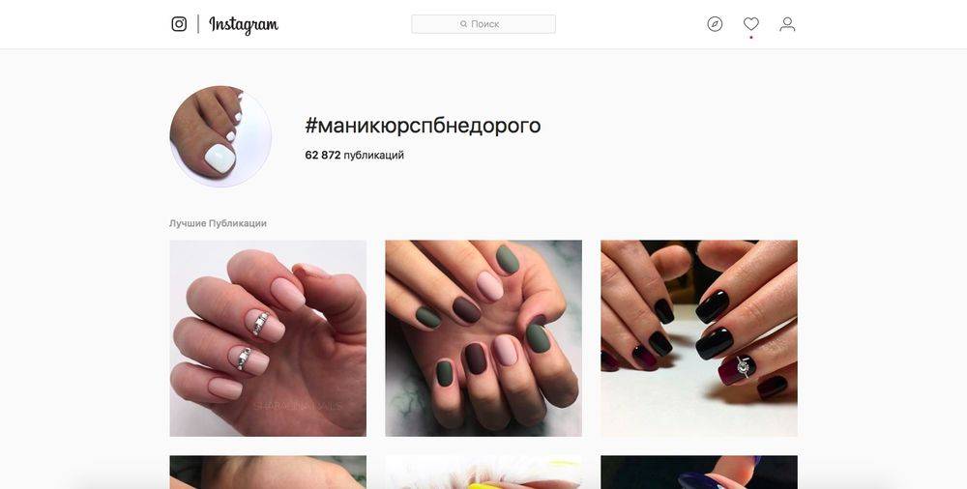Open the matte green and pink manicure post
The height and width of the screenshot is (489, 967).
click(483, 338)
